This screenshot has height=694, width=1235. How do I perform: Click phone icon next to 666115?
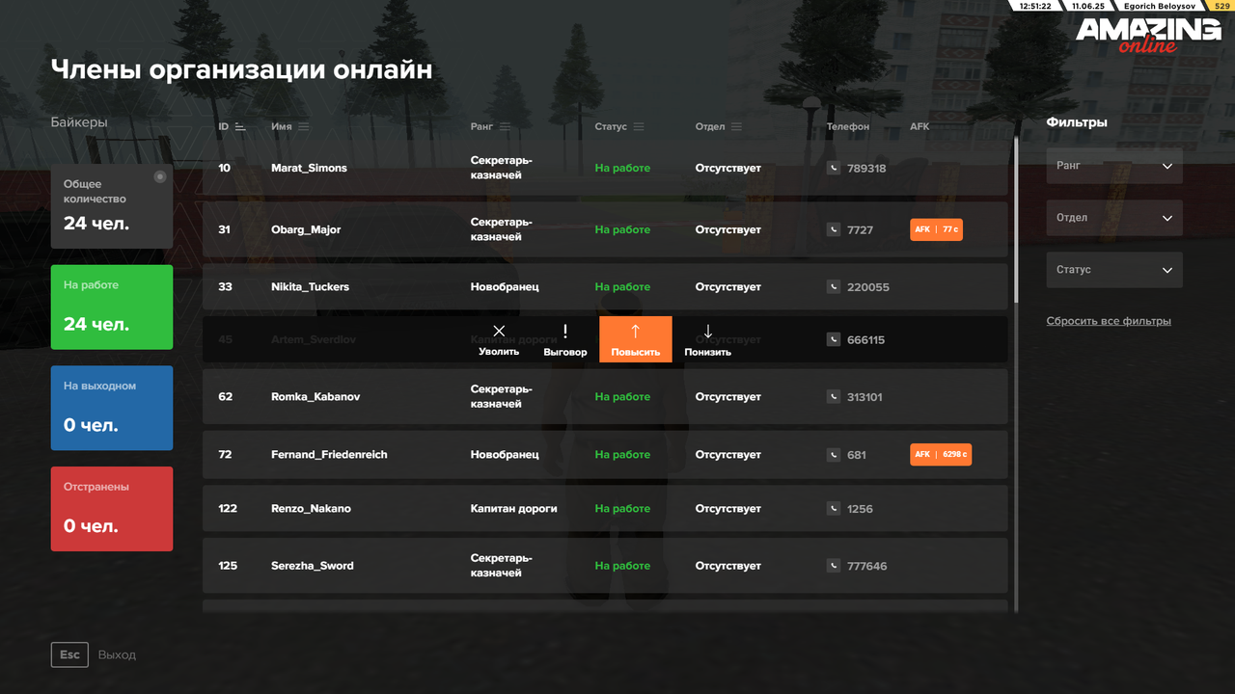tap(834, 339)
